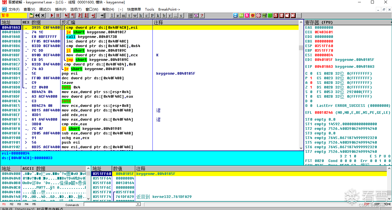Click the Command input field

click(110, 204)
